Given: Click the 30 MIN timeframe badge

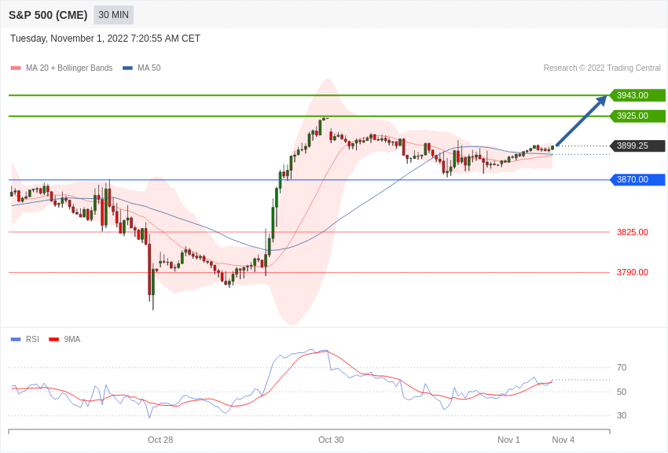Looking at the screenshot, I should coord(113,15).
